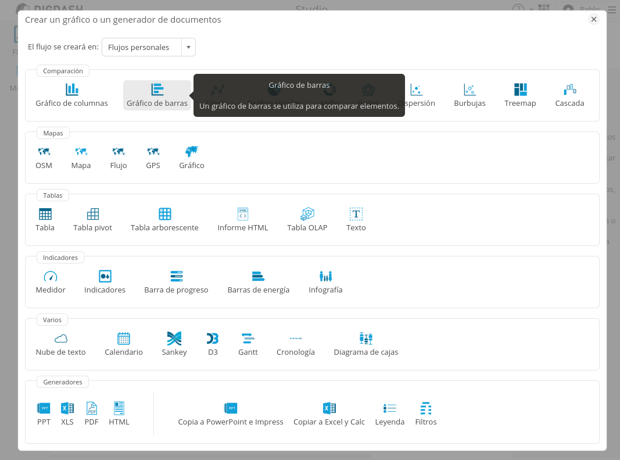
Task: Open the Flujos personales dropdown
Action: coord(148,47)
